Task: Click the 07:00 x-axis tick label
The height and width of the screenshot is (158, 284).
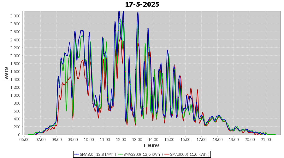Action: pos(40,139)
